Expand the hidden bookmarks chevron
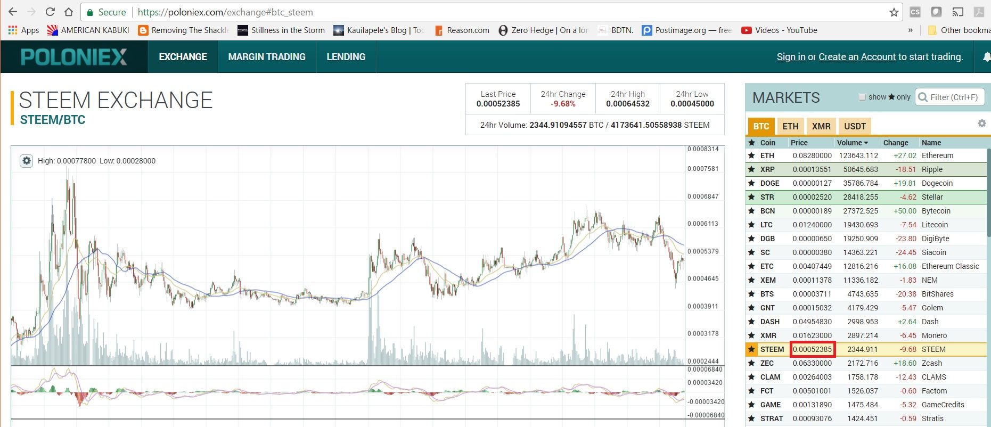The height and width of the screenshot is (427, 991). click(x=910, y=30)
